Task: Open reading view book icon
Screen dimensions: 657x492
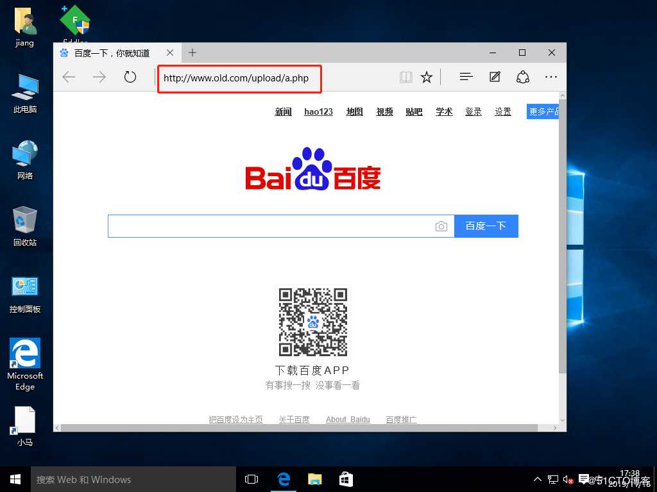Action: click(x=405, y=77)
